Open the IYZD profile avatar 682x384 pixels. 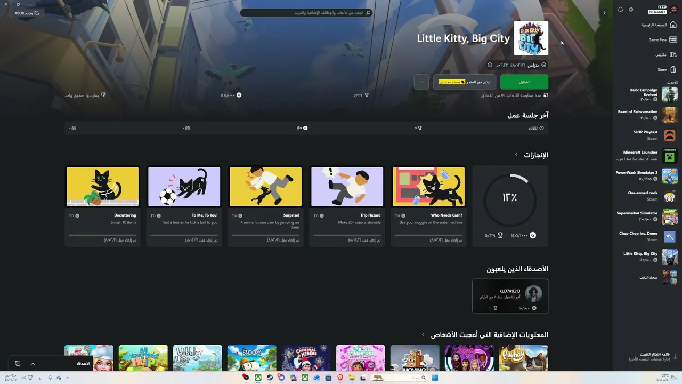pos(673,9)
